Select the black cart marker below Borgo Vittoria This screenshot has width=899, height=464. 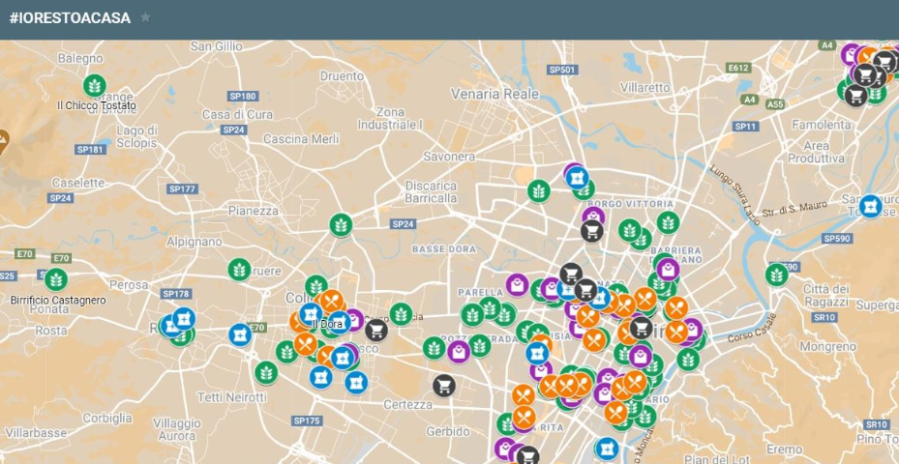pyautogui.click(x=591, y=231)
